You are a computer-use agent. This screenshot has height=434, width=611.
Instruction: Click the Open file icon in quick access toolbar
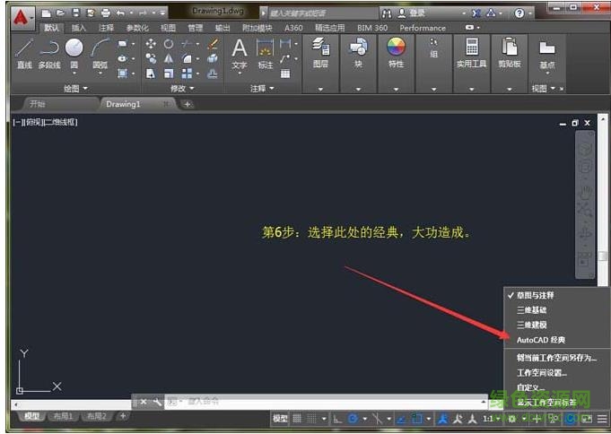60,13
